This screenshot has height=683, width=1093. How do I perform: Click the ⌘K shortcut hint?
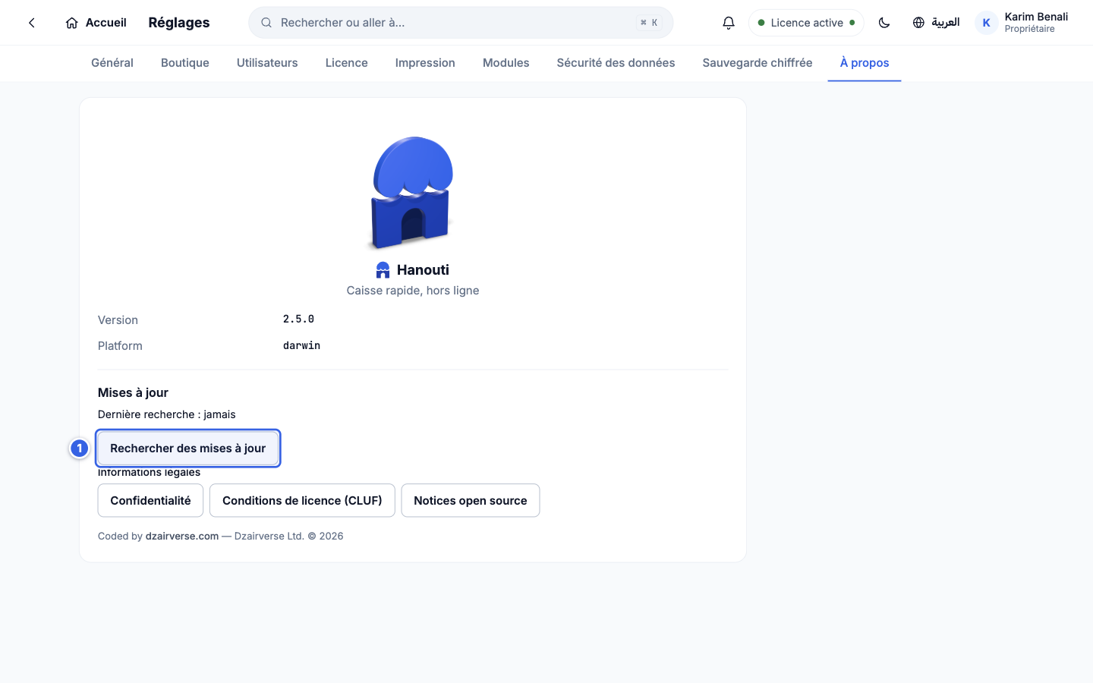tap(649, 23)
